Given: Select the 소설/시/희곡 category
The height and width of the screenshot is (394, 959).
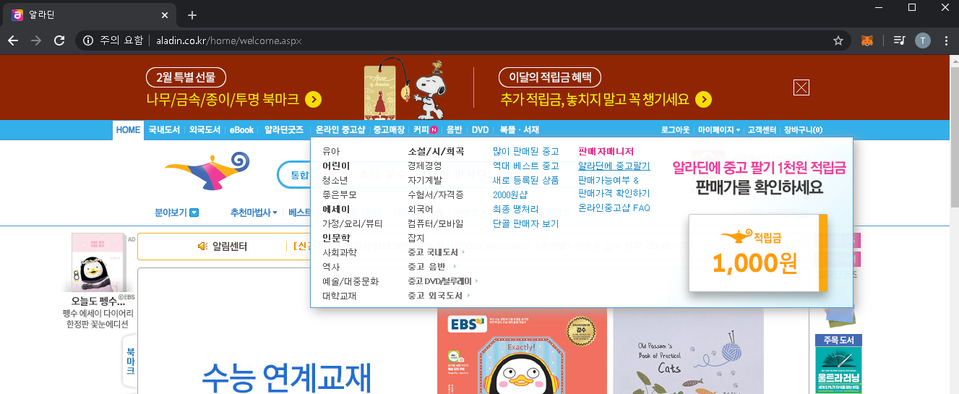Looking at the screenshot, I should pyautogui.click(x=436, y=151).
